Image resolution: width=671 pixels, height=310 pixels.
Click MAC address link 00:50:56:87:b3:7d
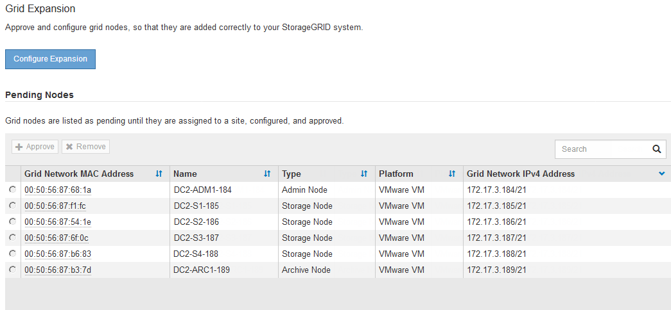coord(58,270)
